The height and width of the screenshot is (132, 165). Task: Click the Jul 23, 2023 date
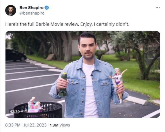[x=35, y=125]
